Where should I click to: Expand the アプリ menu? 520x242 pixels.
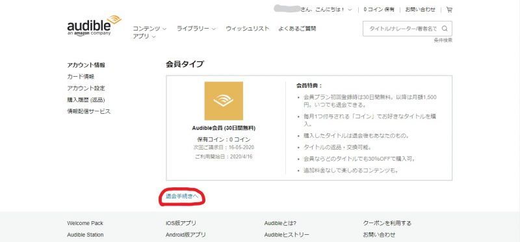144,36
